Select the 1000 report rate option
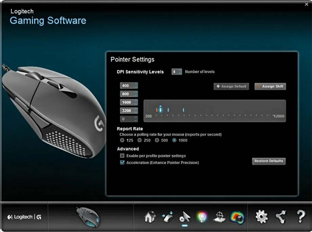 coord(174,140)
